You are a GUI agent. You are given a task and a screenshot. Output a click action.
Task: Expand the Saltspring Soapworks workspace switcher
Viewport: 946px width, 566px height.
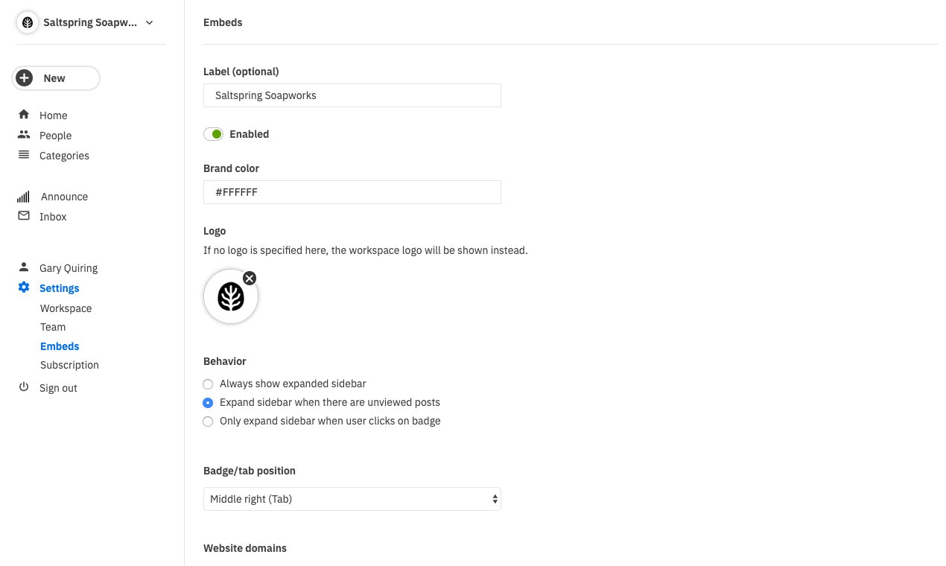(x=86, y=22)
